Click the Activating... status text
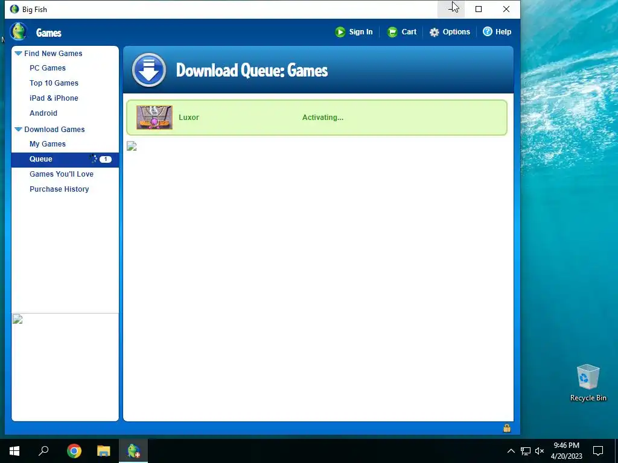 (x=323, y=118)
